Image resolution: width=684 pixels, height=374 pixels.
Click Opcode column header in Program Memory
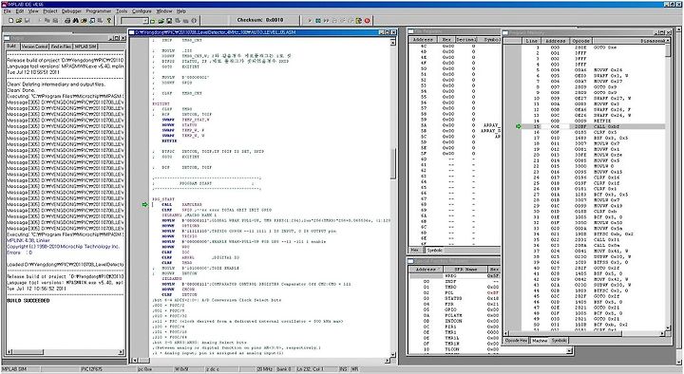pyautogui.click(x=580, y=41)
